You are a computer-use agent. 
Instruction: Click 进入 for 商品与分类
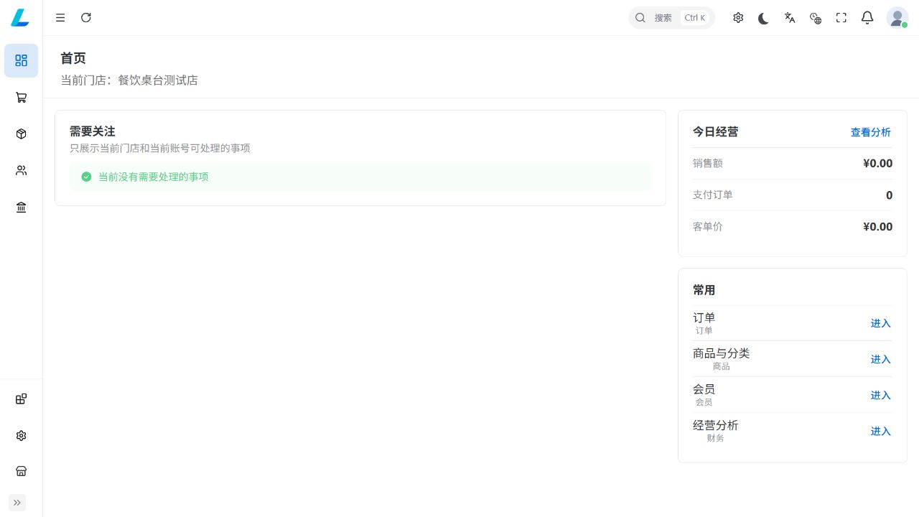tap(881, 359)
